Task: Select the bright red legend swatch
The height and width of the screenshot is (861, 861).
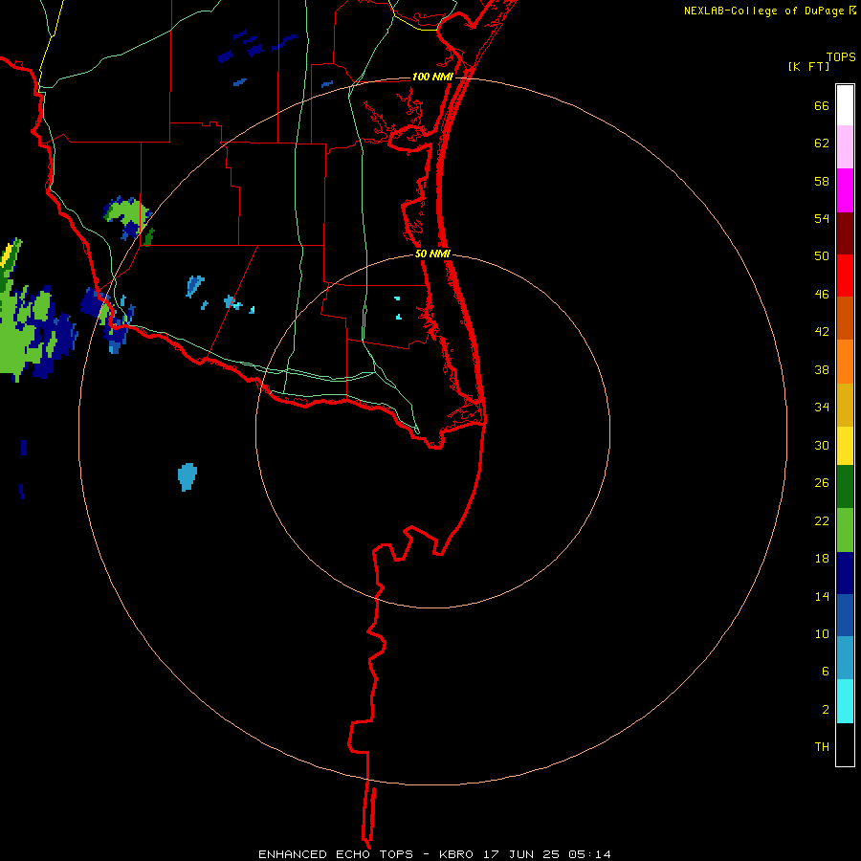Action: 845,276
